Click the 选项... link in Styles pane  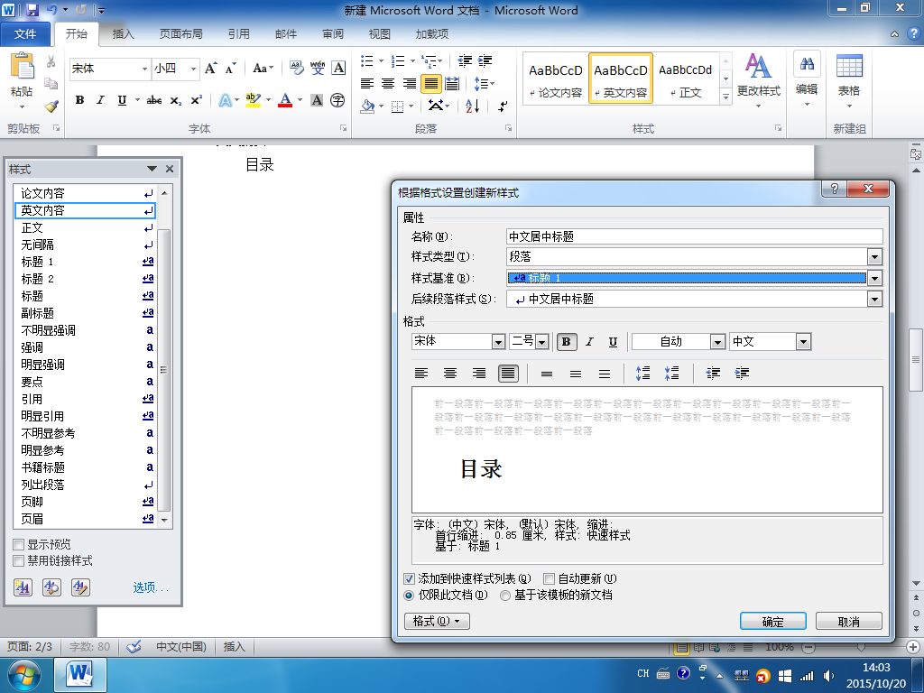tap(151, 587)
